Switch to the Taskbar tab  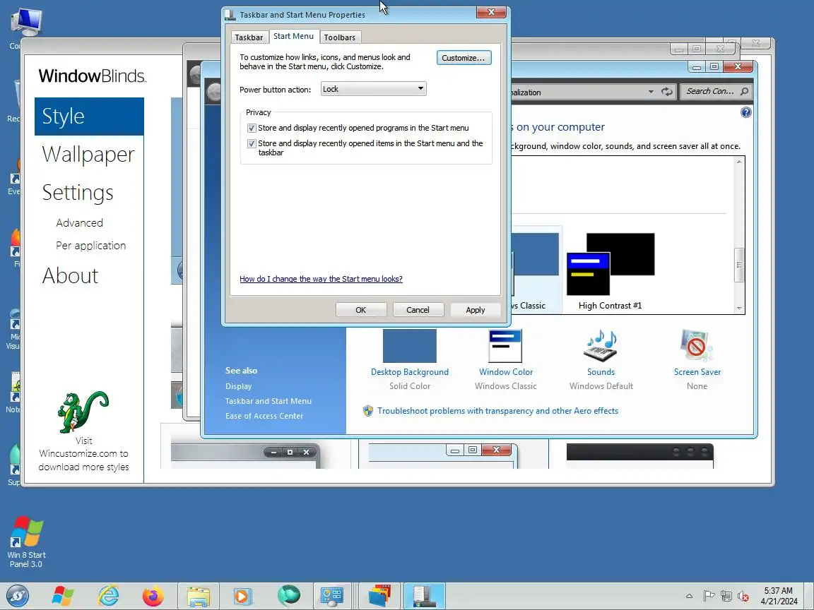pyautogui.click(x=249, y=37)
